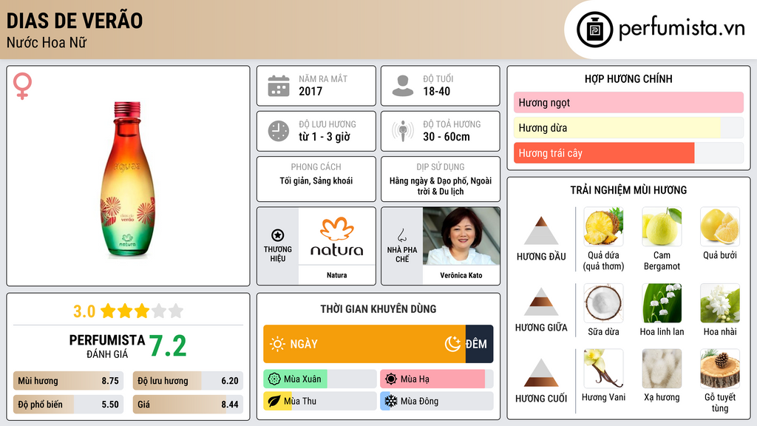The width and height of the screenshot is (757, 426).
Task: Click the flower icon for Mùa Xuân
Action: (x=274, y=379)
